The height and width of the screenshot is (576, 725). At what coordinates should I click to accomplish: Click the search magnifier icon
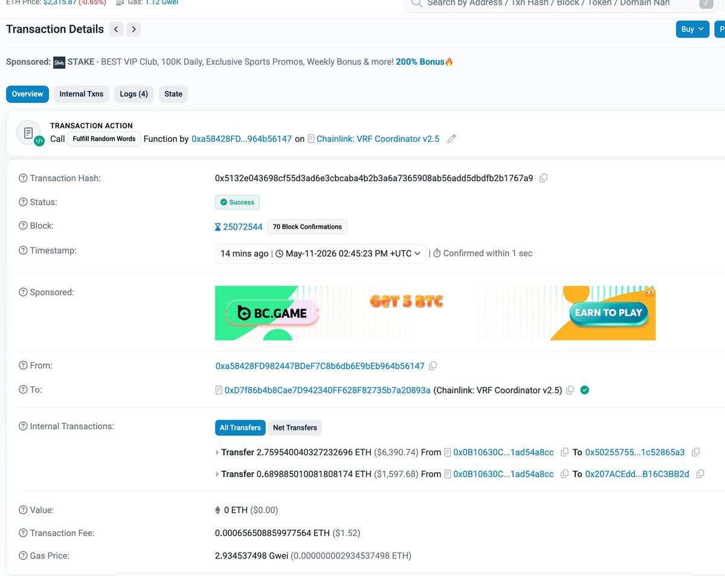point(416,3)
